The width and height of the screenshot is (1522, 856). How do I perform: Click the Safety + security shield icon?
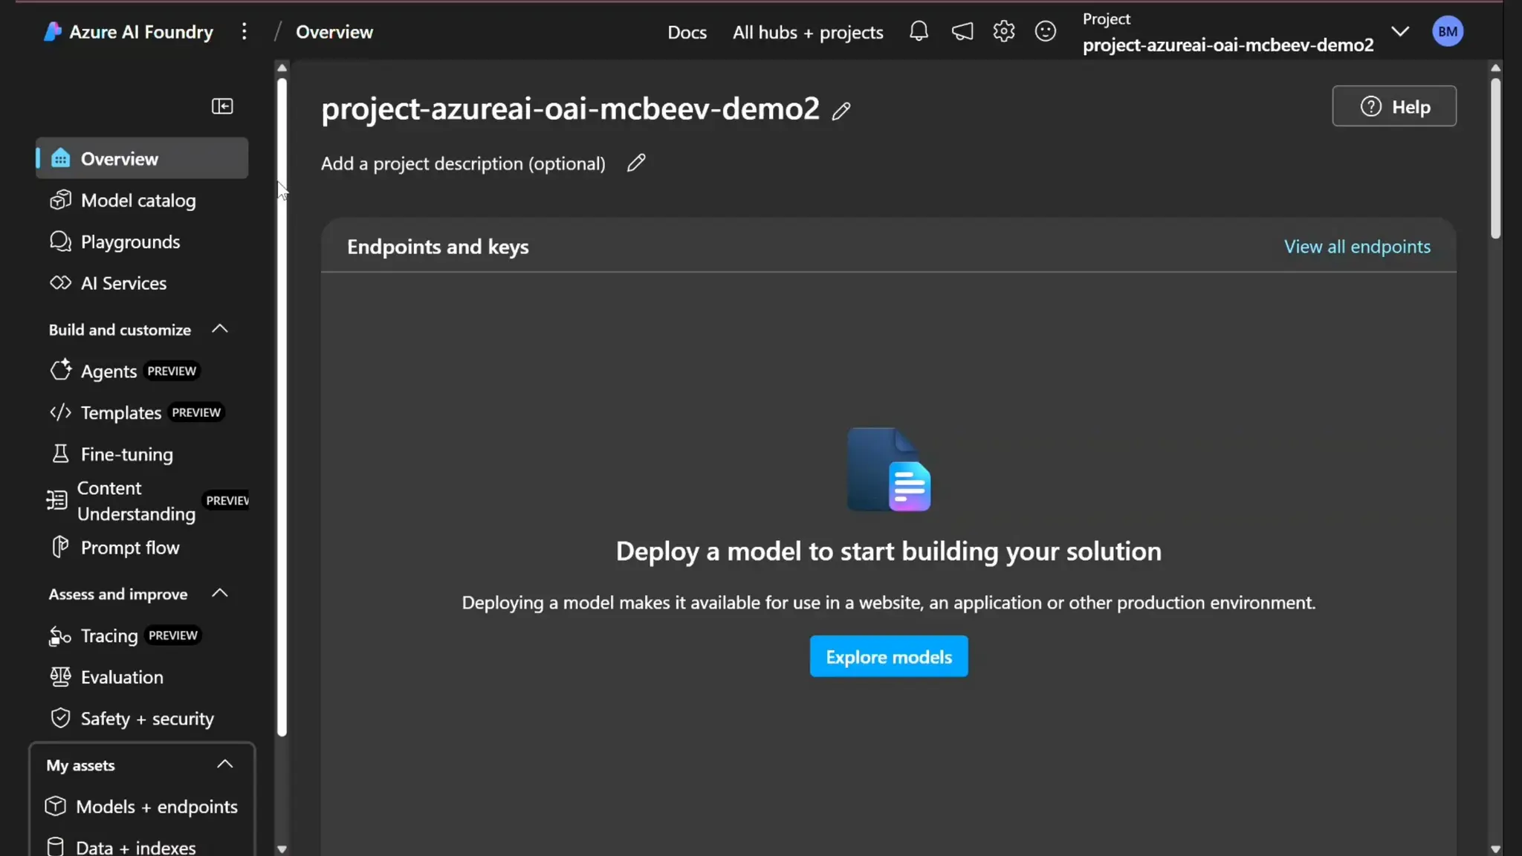(x=60, y=718)
